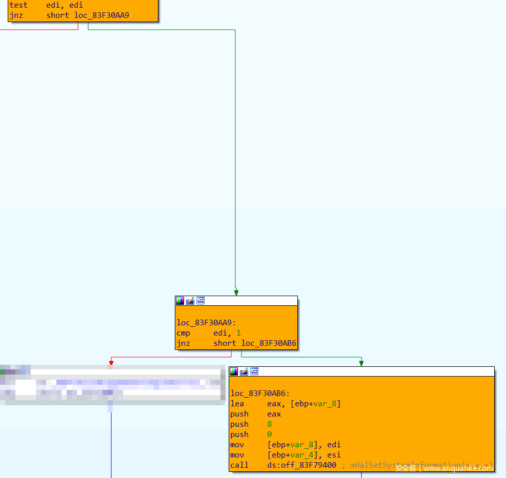
Task: Select 'jnz short loc_83F30AA9' in top node
Action: click(x=69, y=15)
